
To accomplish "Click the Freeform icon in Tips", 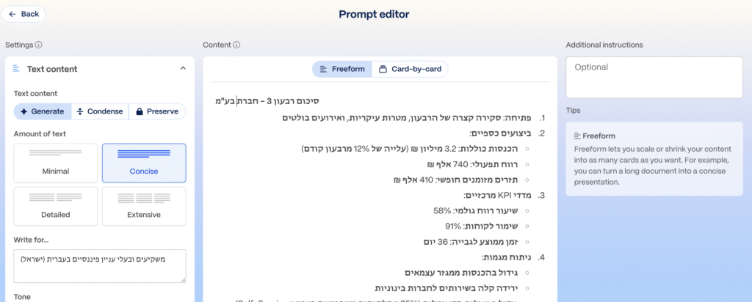I will [x=577, y=136].
